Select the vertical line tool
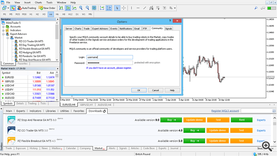277x156 pixels. [x=131, y=8]
